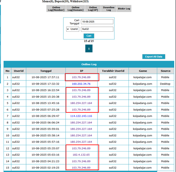Click the IP link in row 3

tap(81, 90)
